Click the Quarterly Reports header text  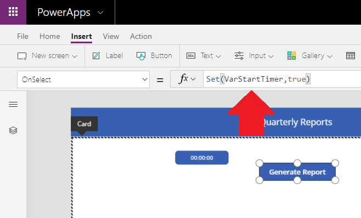click(297, 122)
